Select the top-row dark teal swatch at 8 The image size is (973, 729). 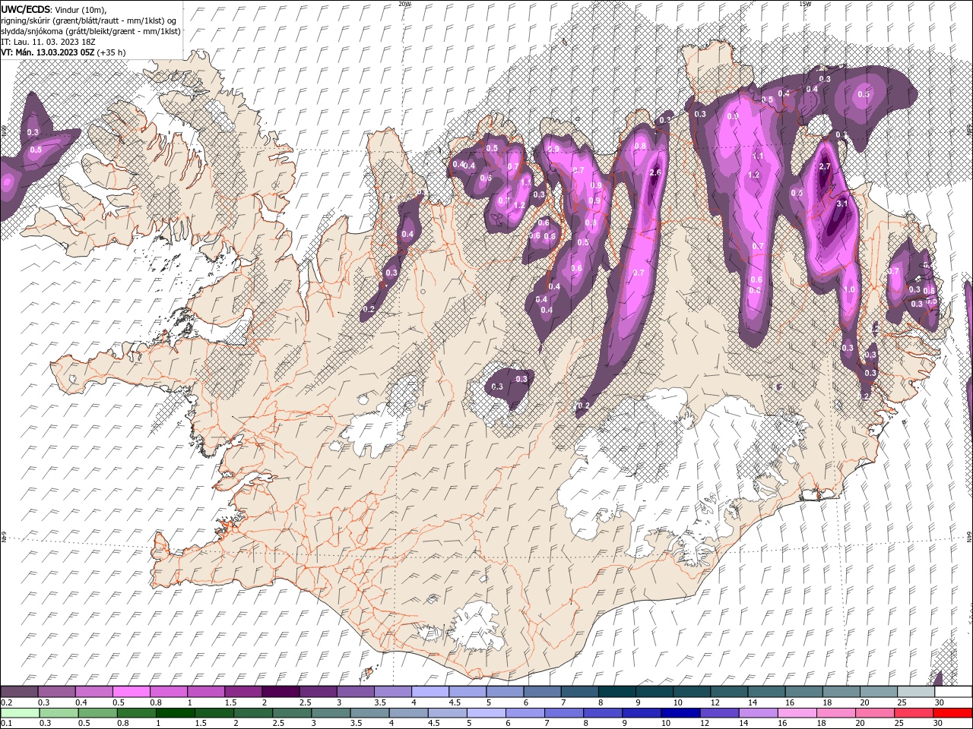(x=616, y=692)
